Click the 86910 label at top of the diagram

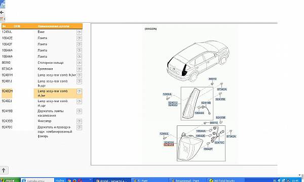coord(212,79)
